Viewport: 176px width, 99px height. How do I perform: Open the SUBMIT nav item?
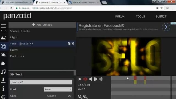point(161,16)
